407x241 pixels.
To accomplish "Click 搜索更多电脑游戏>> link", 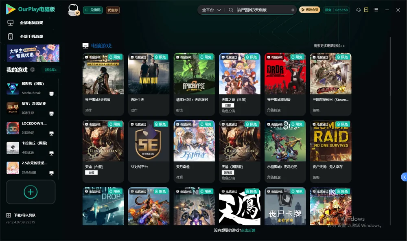I will [329, 46].
